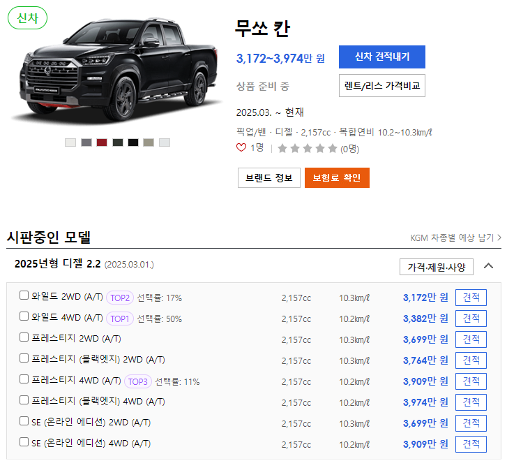Click 프레스티지 (블랙엣지) 4WD (A/T) trim name
The width and height of the screenshot is (507, 468).
click(x=98, y=402)
